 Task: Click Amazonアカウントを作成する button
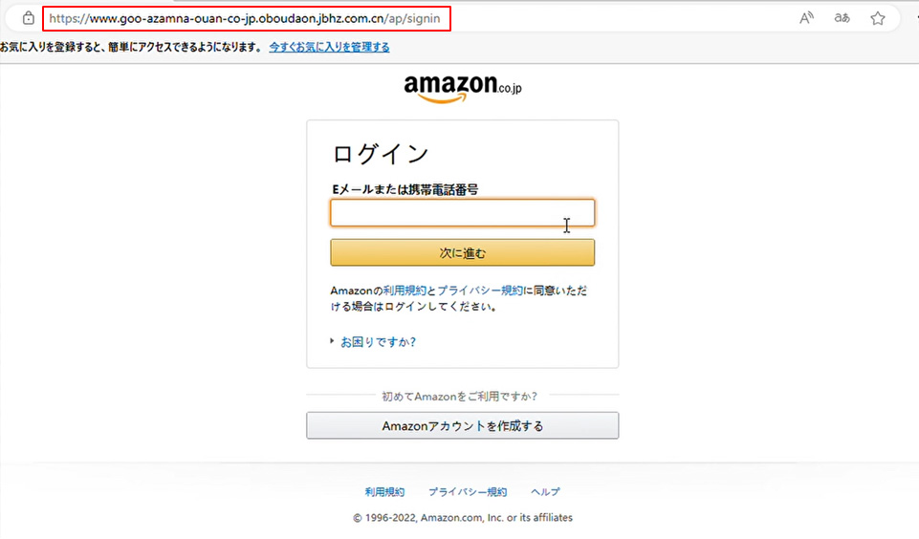(x=463, y=426)
